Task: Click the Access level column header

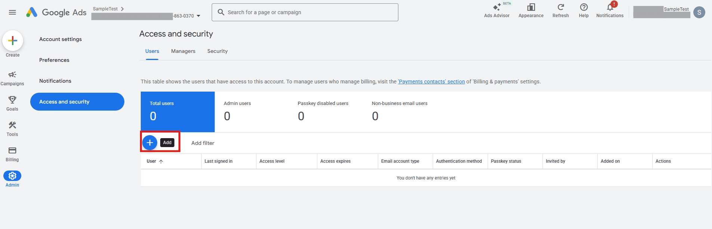Action: (272, 161)
